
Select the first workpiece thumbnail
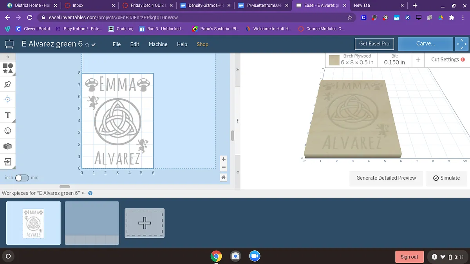pos(33,223)
